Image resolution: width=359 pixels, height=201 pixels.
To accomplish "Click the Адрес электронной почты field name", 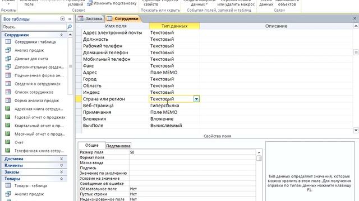I will pyautogui.click(x=112, y=32).
